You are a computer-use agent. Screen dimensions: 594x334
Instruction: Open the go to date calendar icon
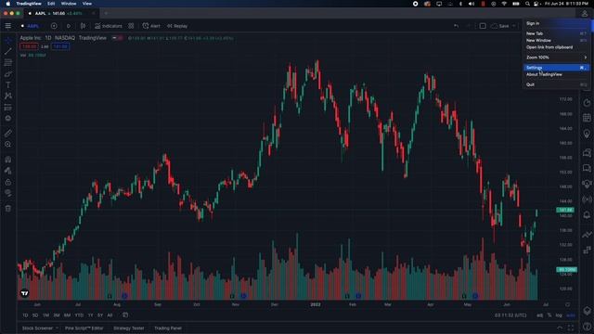click(x=125, y=315)
